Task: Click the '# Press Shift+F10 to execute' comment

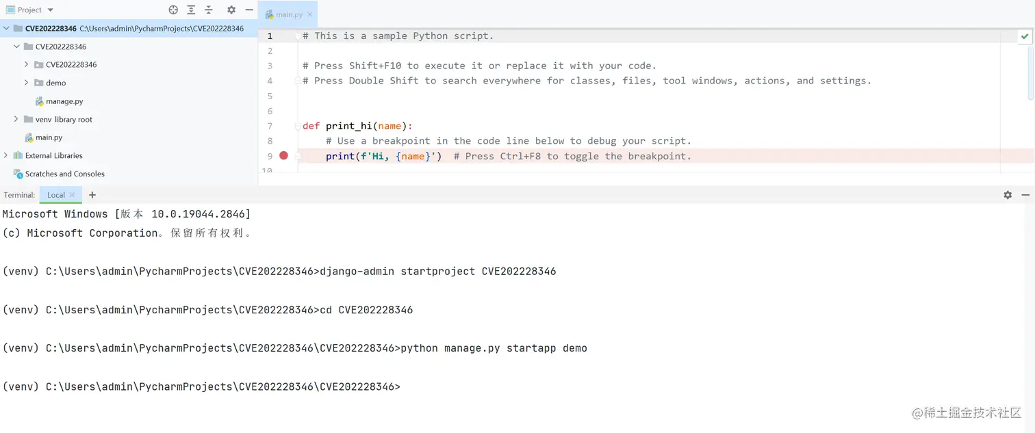Action: 479,66
